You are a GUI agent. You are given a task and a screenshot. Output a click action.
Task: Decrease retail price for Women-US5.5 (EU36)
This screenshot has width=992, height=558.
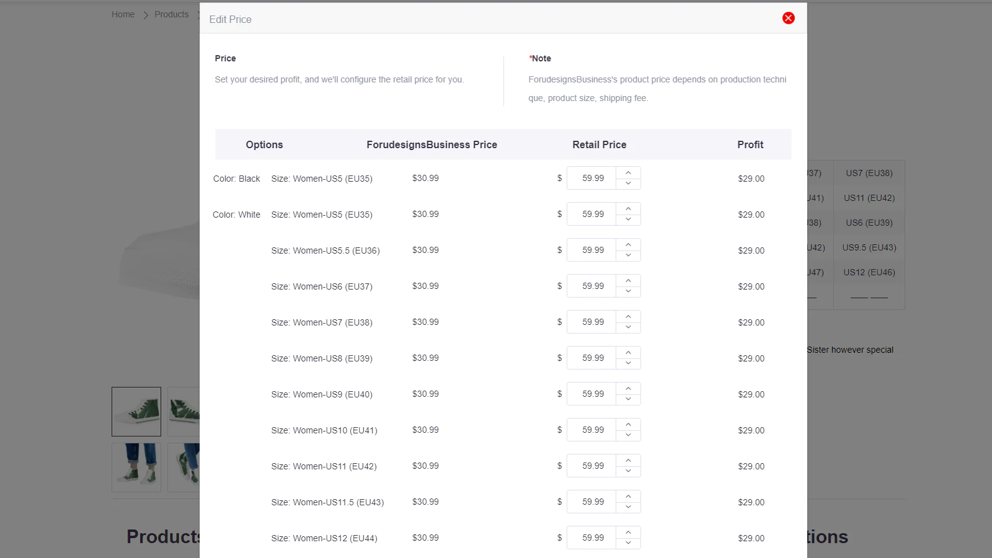[628, 255]
